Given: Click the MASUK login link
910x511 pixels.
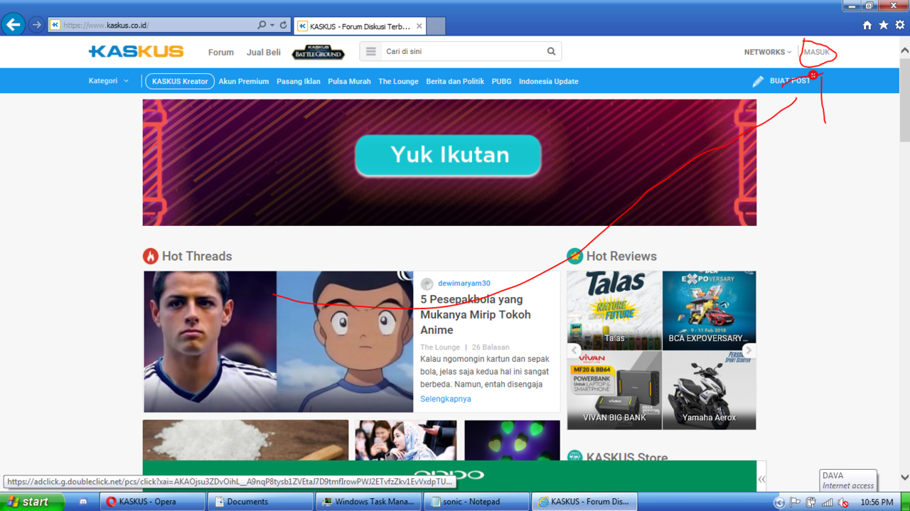Looking at the screenshot, I should pos(817,52).
